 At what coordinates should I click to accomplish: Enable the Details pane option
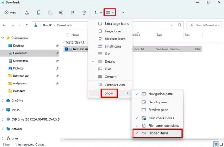click(x=157, y=102)
